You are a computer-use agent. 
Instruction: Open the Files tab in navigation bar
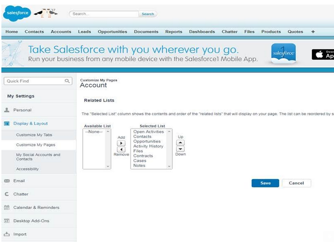[249, 32]
